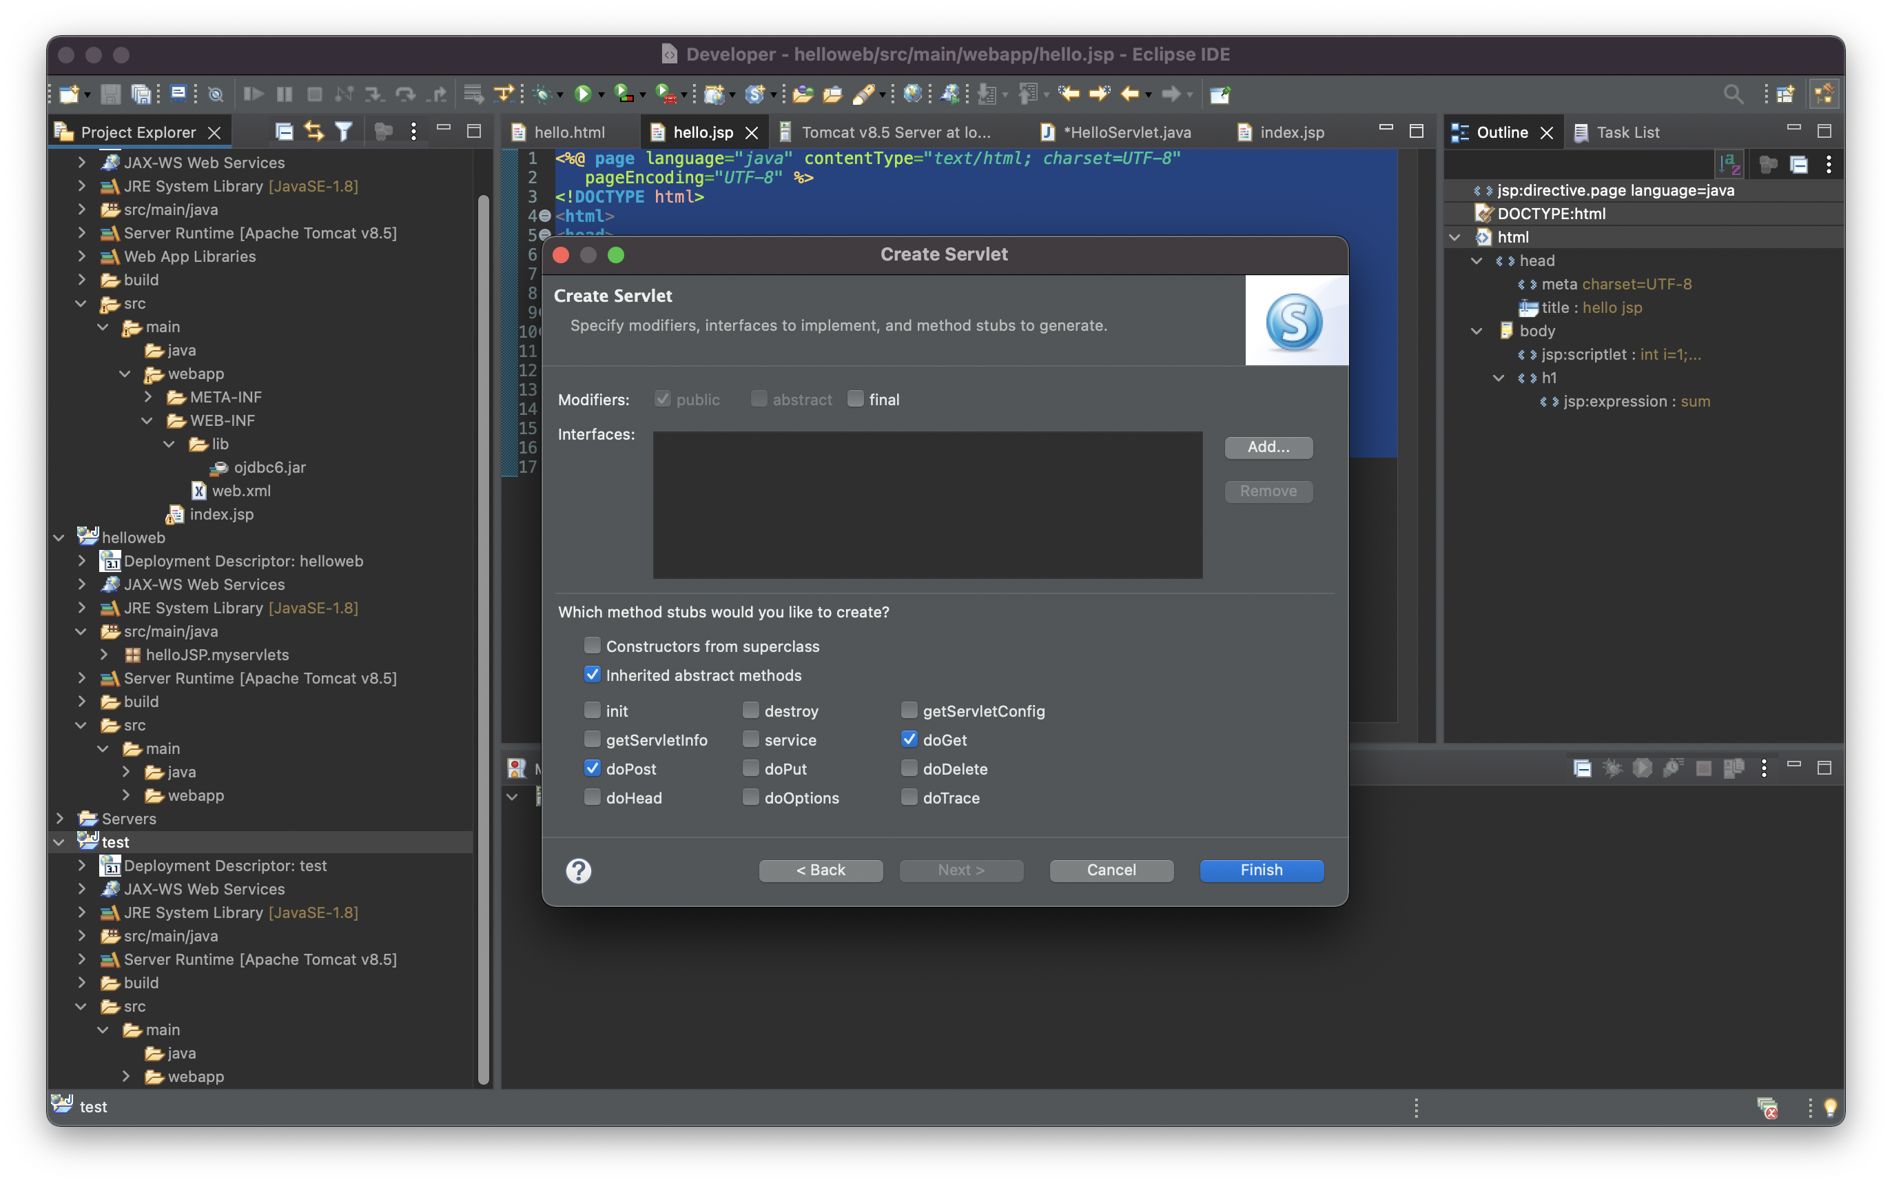Open the Task List tab
This screenshot has width=1892, height=1184.
(x=1627, y=132)
